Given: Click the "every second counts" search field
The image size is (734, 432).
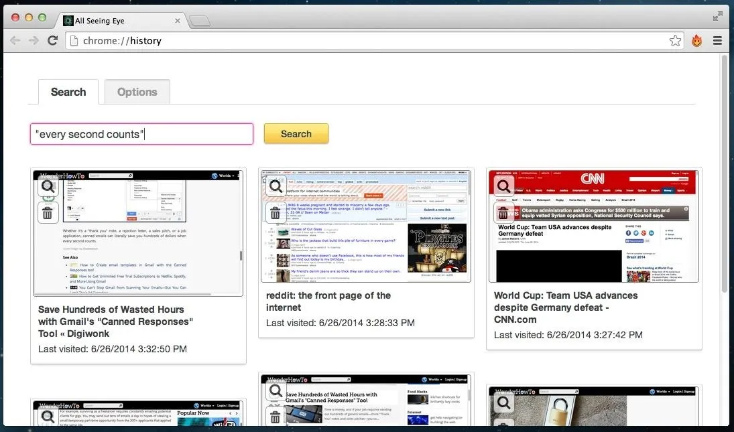Looking at the screenshot, I should [142, 134].
